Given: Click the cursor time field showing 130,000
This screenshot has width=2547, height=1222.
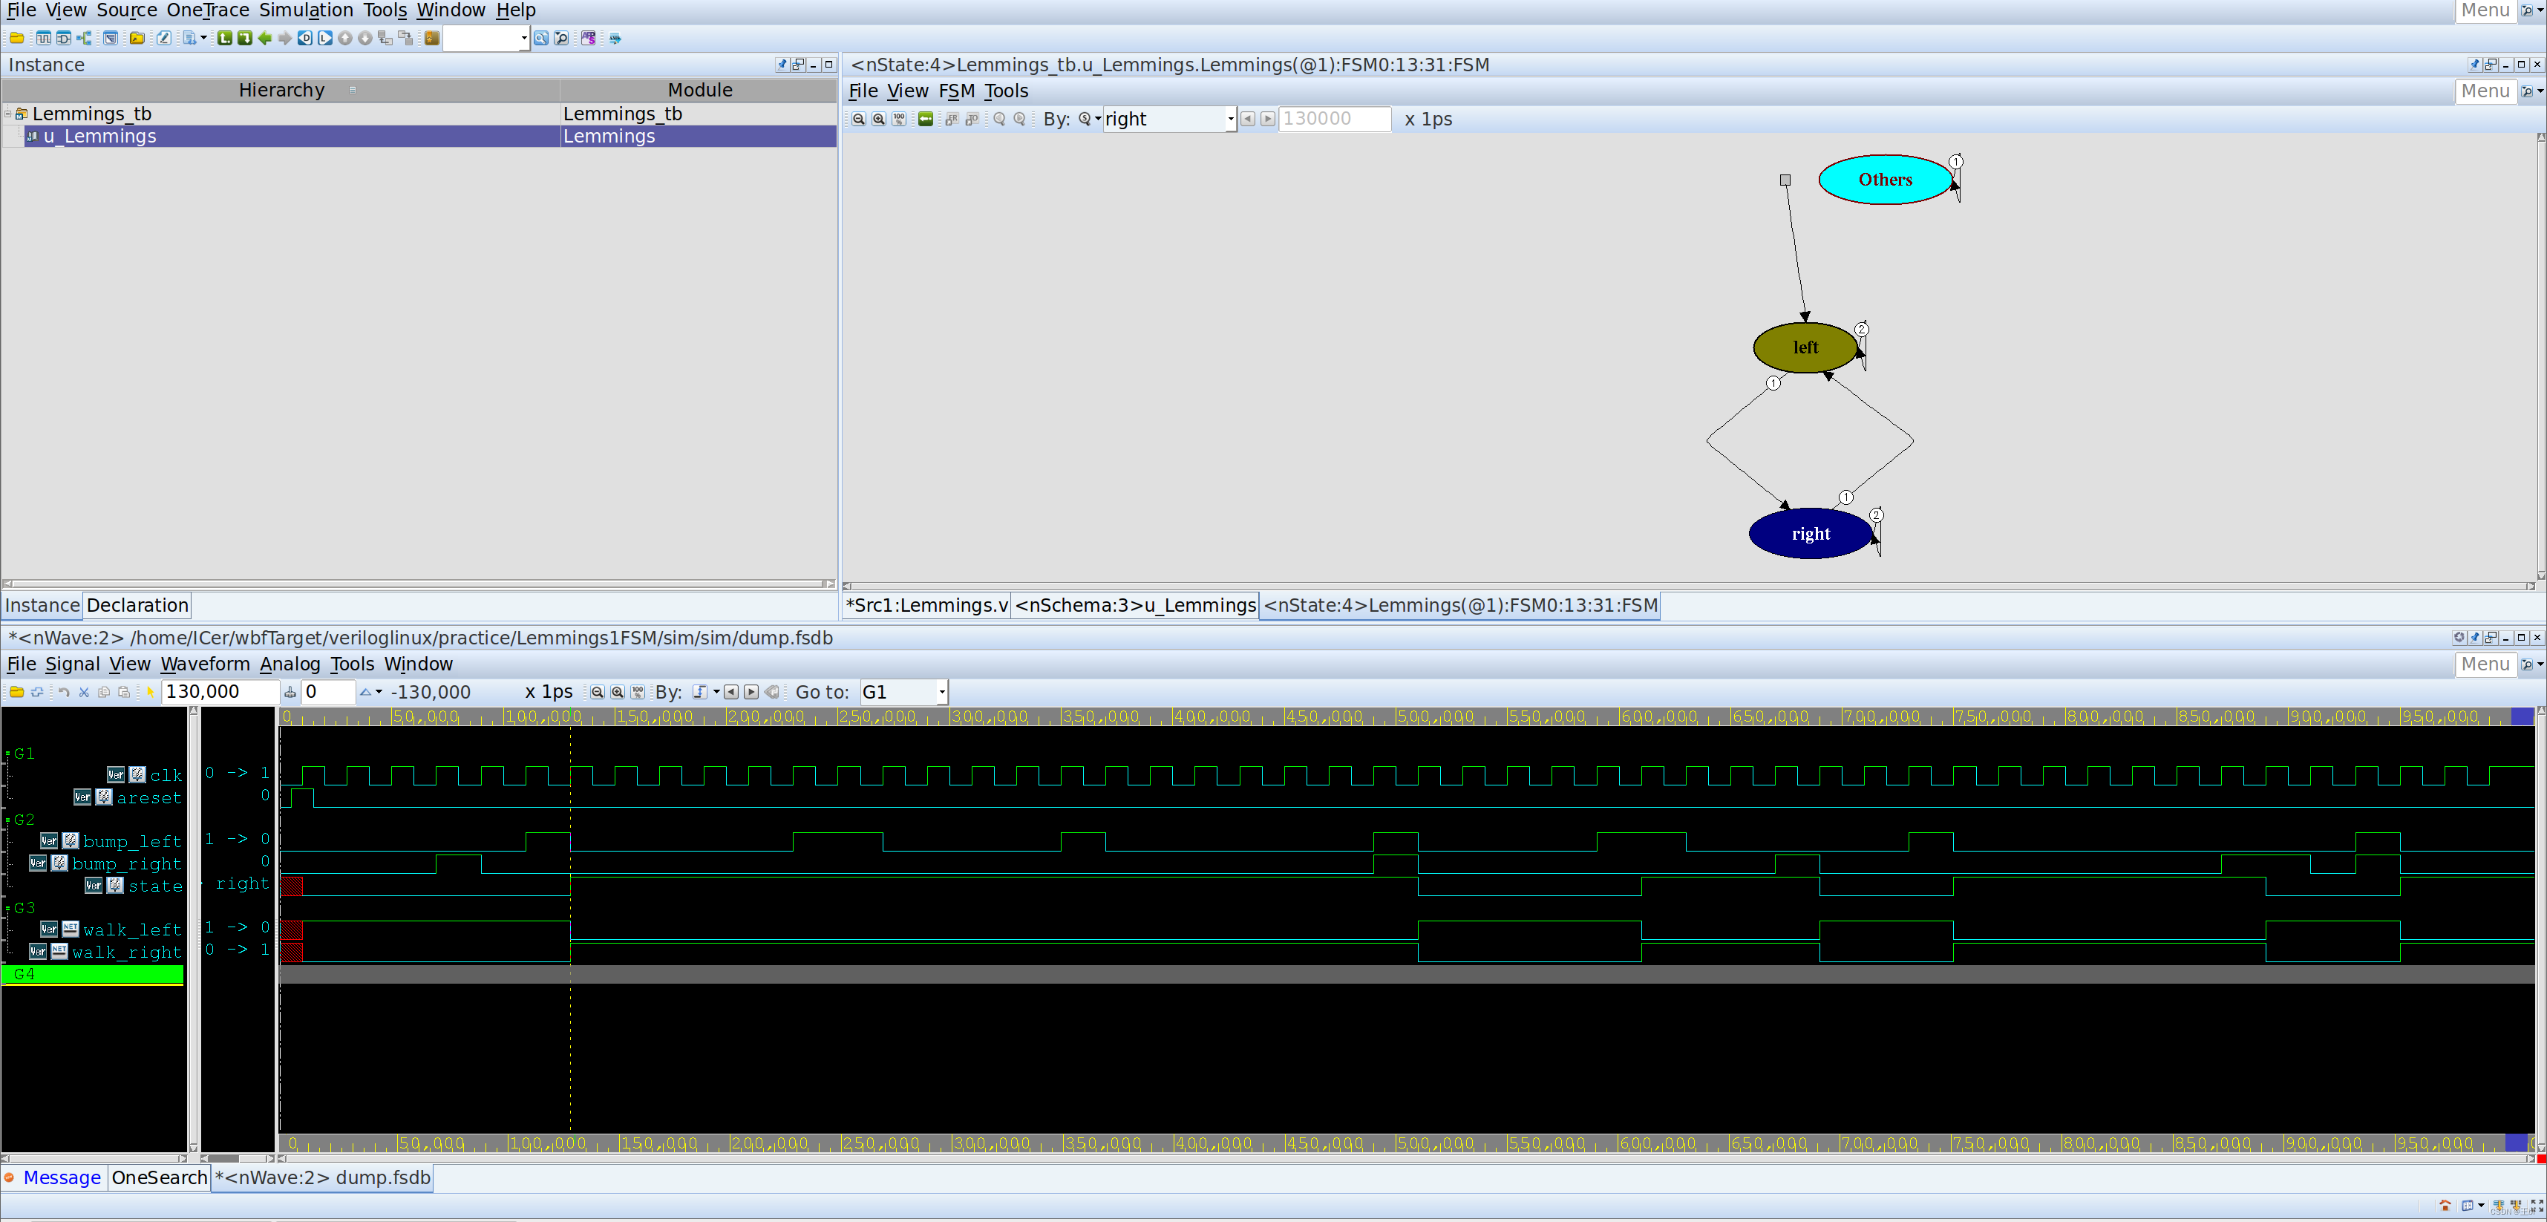Looking at the screenshot, I should 220,692.
